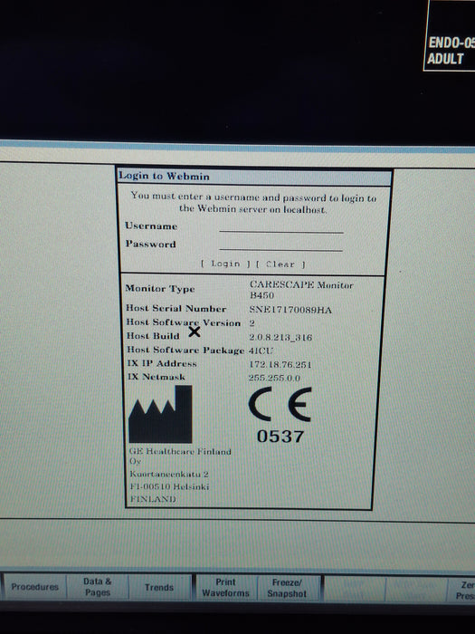Click the Host Software Package label
Image resolution: width=475 pixels, height=634 pixels.
click(x=185, y=350)
